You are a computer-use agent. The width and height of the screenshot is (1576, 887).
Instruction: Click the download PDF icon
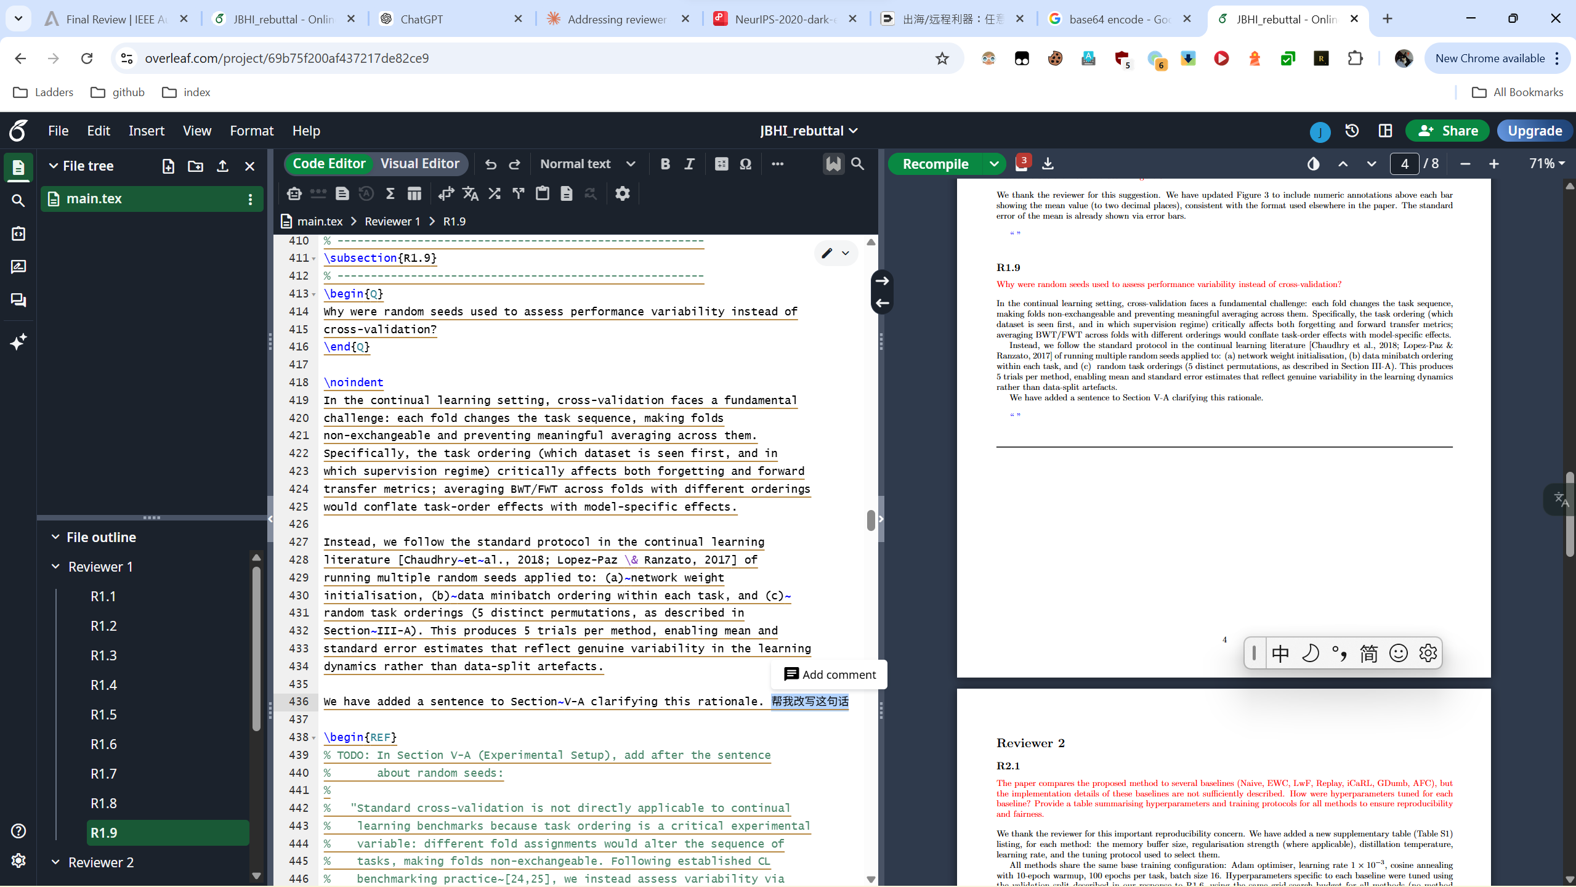(x=1048, y=164)
